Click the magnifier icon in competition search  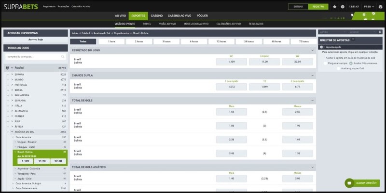pos(63,57)
